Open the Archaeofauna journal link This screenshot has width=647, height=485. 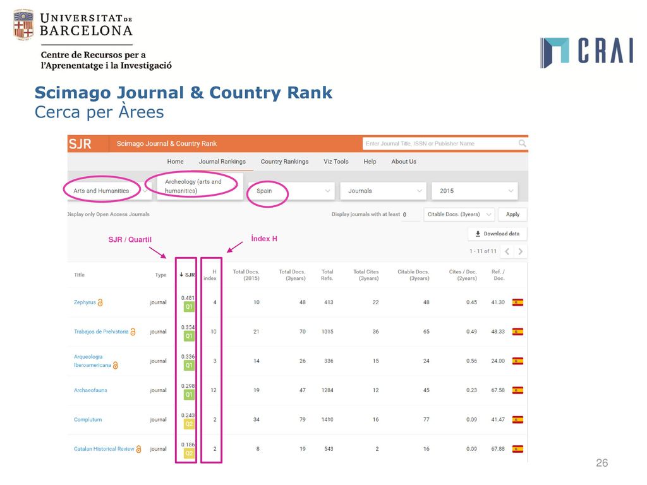(90, 390)
